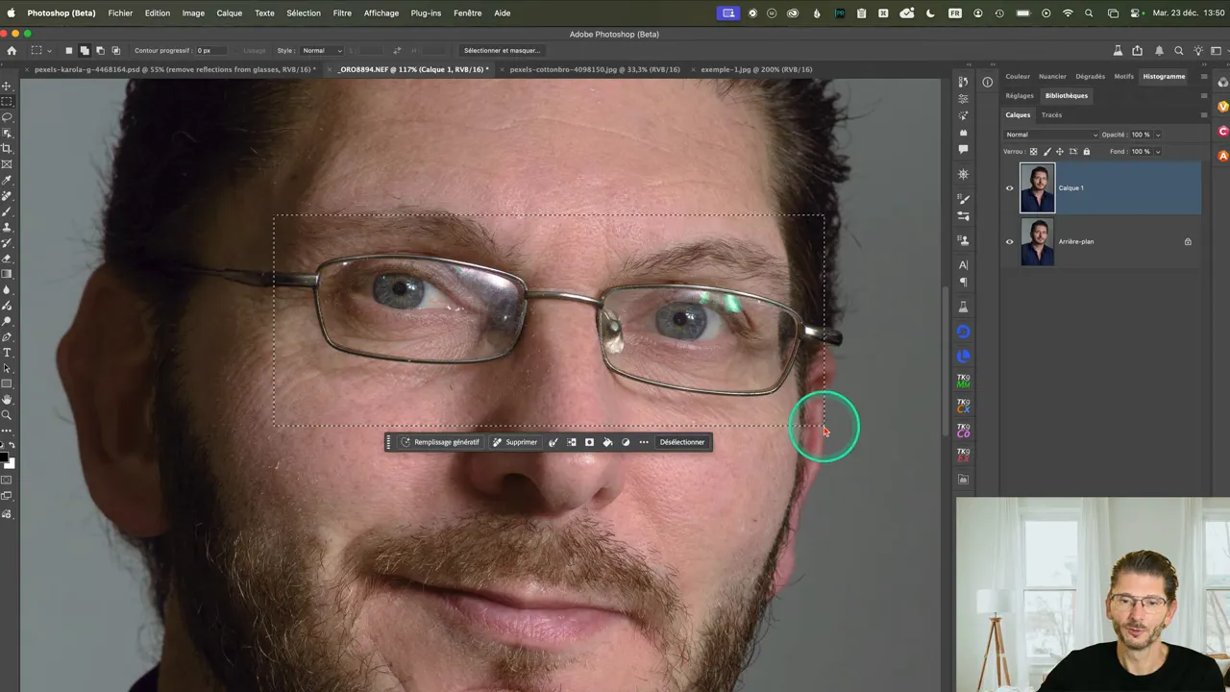
Task: Switch to the Tracés tab
Action: pyautogui.click(x=1051, y=115)
